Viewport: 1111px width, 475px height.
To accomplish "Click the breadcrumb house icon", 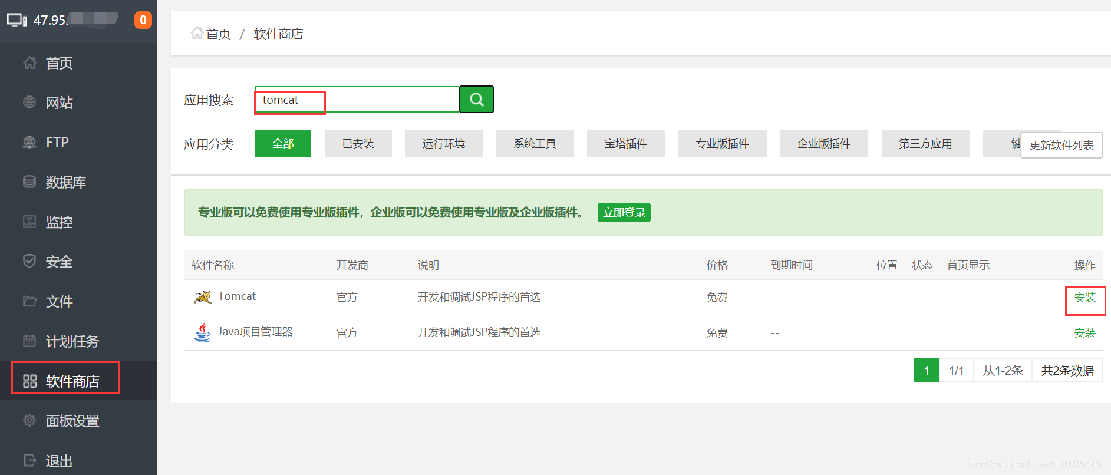I will [197, 33].
